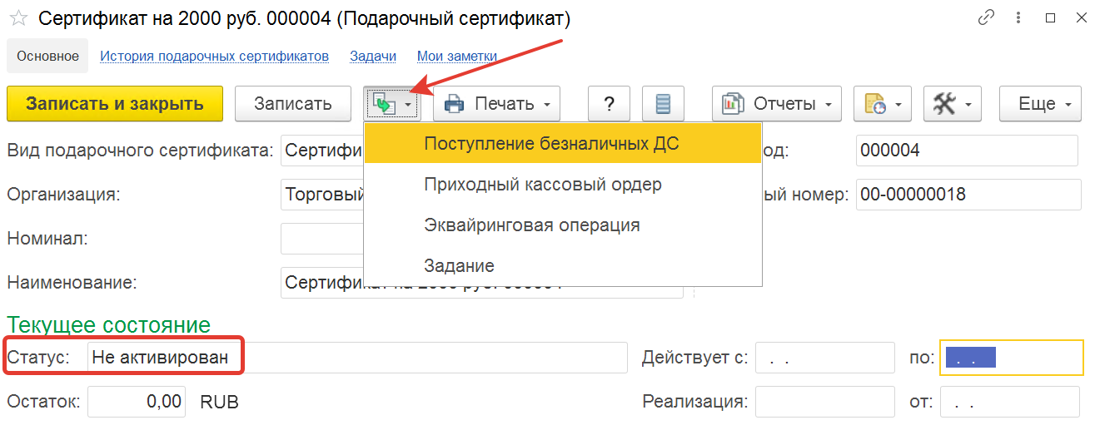This screenshot has width=1095, height=425.
Task: Click the Организация field
Action: click(323, 195)
